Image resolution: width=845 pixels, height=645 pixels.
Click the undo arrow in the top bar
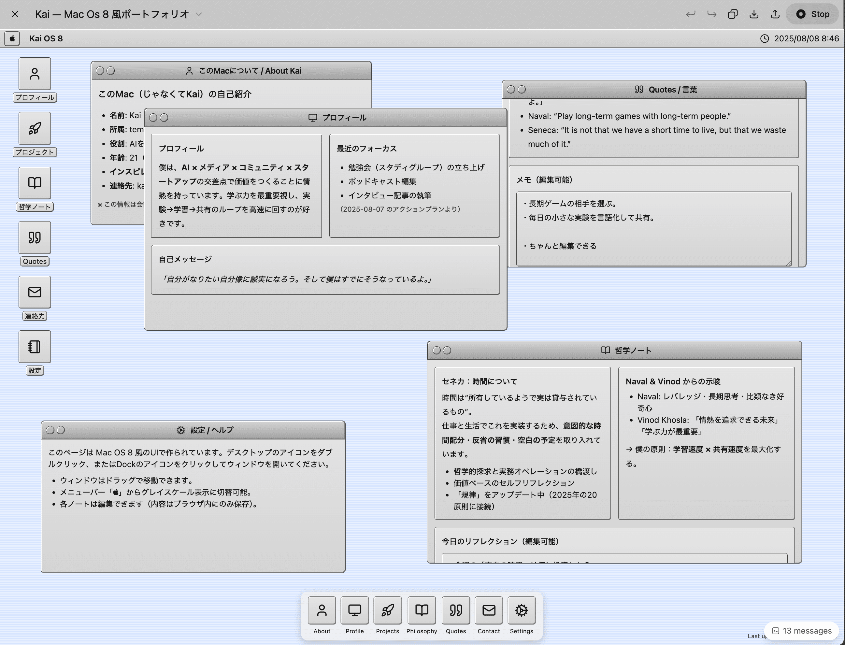[690, 14]
